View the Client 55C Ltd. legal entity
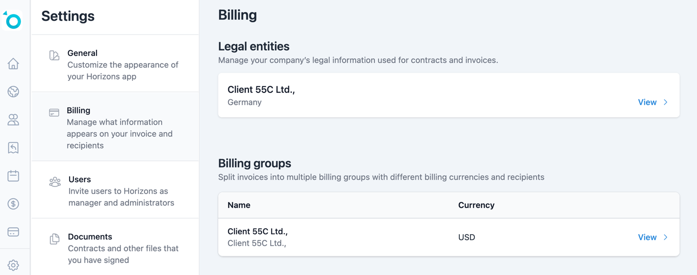The width and height of the screenshot is (697, 275). point(647,102)
